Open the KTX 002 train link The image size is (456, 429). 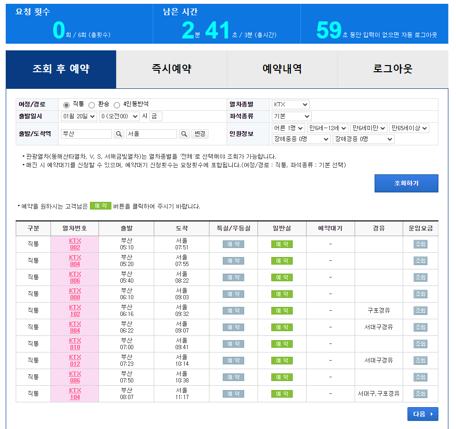pyautogui.click(x=75, y=244)
